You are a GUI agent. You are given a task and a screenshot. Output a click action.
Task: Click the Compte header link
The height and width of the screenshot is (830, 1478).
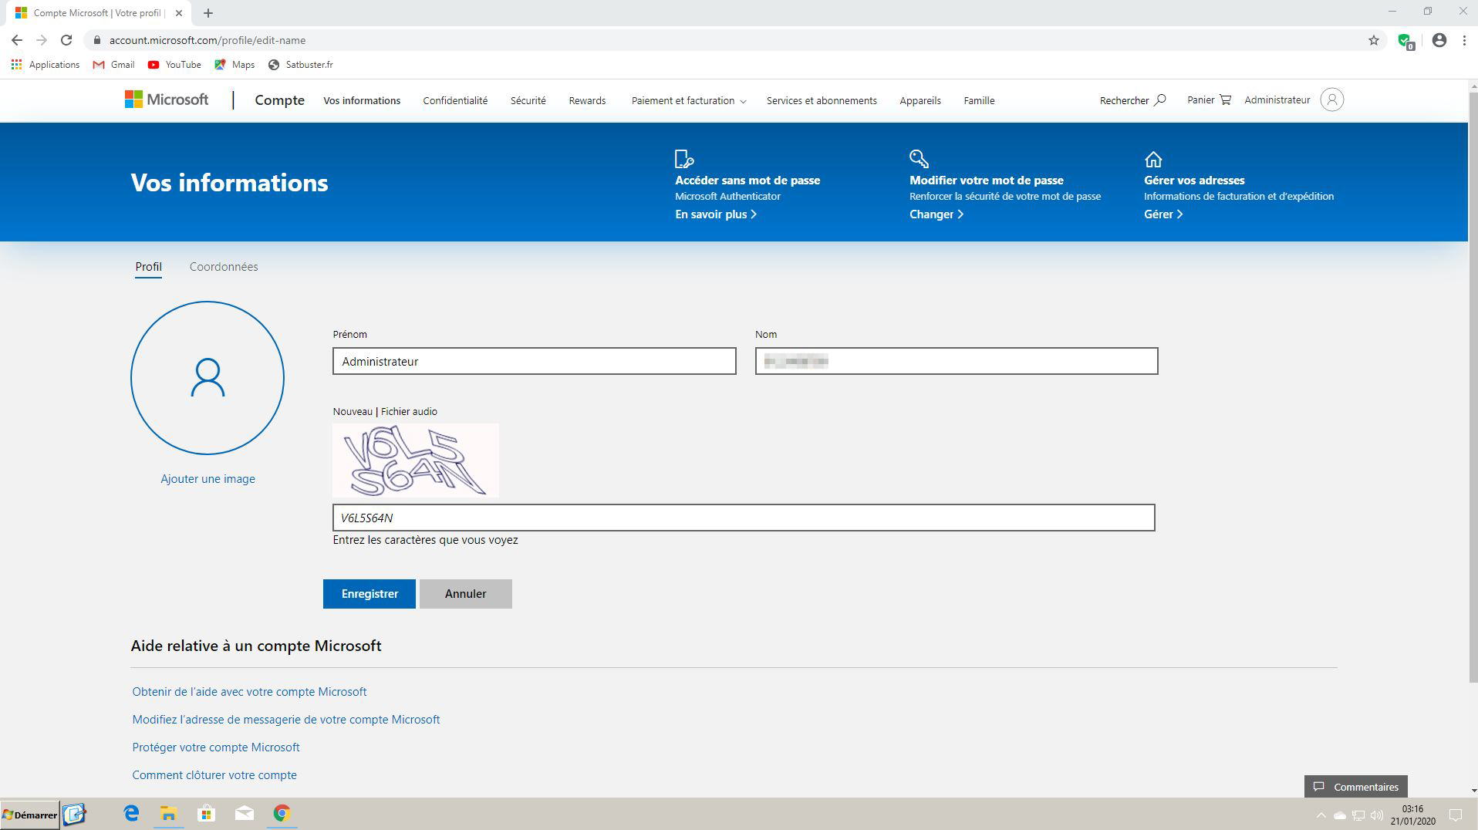[x=279, y=100]
